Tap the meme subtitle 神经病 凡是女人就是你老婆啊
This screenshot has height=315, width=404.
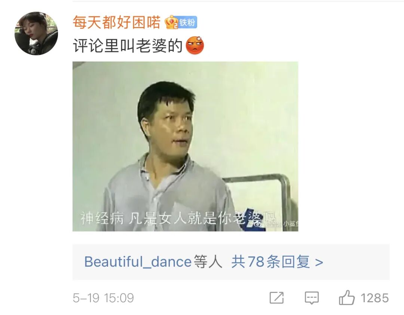coord(178,218)
